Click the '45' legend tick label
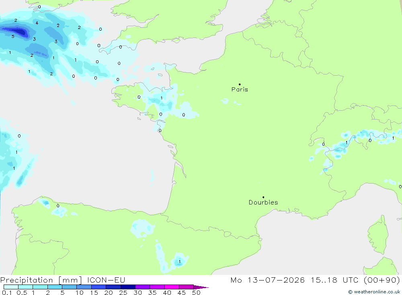 tap(182, 293)
